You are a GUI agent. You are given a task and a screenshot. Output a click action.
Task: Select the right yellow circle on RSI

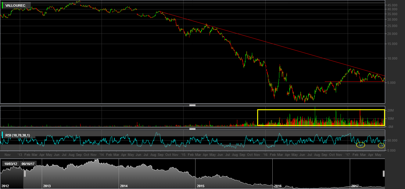click(x=381, y=146)
